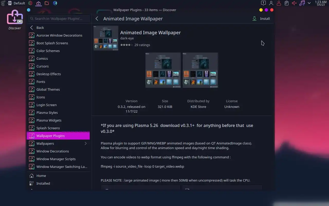Viewport: 329px width, 206px height.
Task: Click the 321.0 KiB size value
Action: tap(165, 107)
